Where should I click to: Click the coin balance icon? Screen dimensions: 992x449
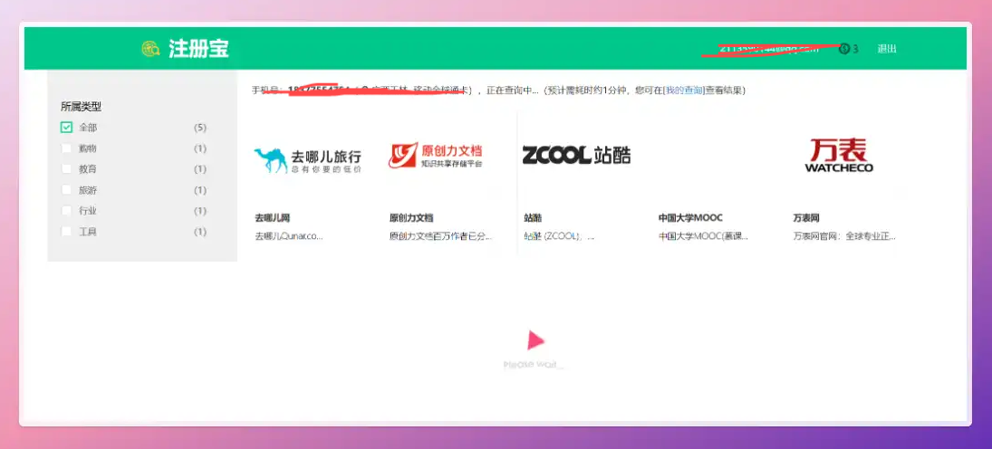pyautogui.click(x=844, y=49)
